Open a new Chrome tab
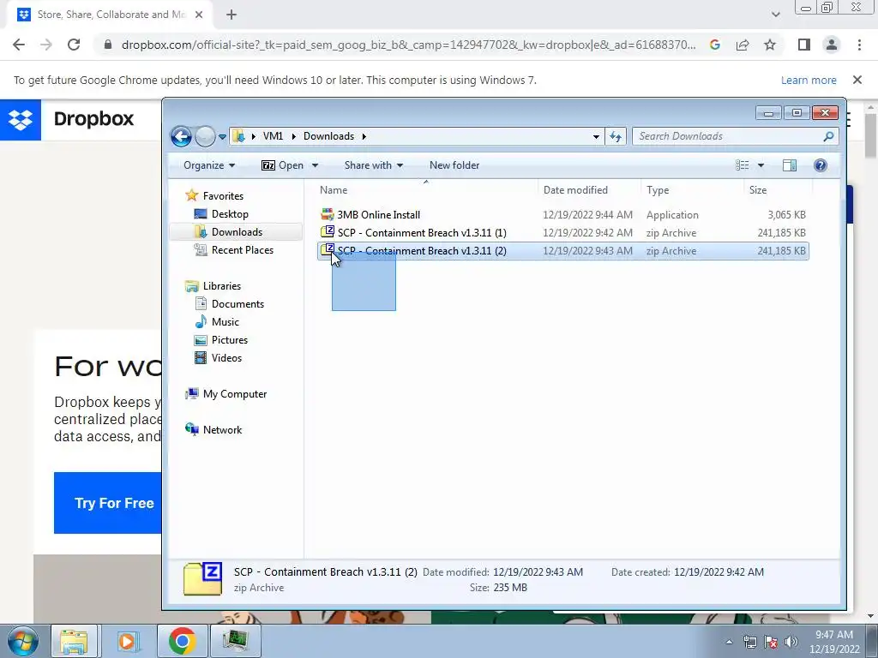This screenshot has height=658, width=878. (x=232, y=15)
